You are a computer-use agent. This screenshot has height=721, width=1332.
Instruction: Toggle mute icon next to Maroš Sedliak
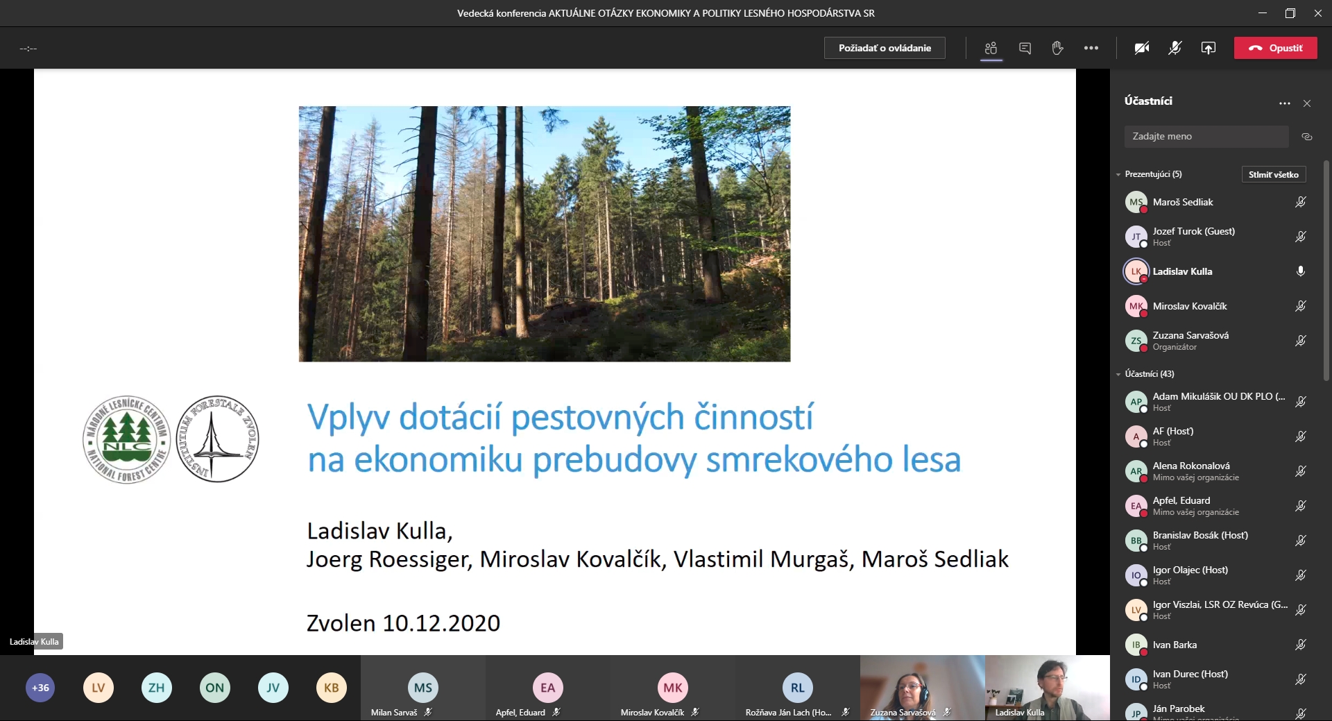click(x=1300, y=202)
